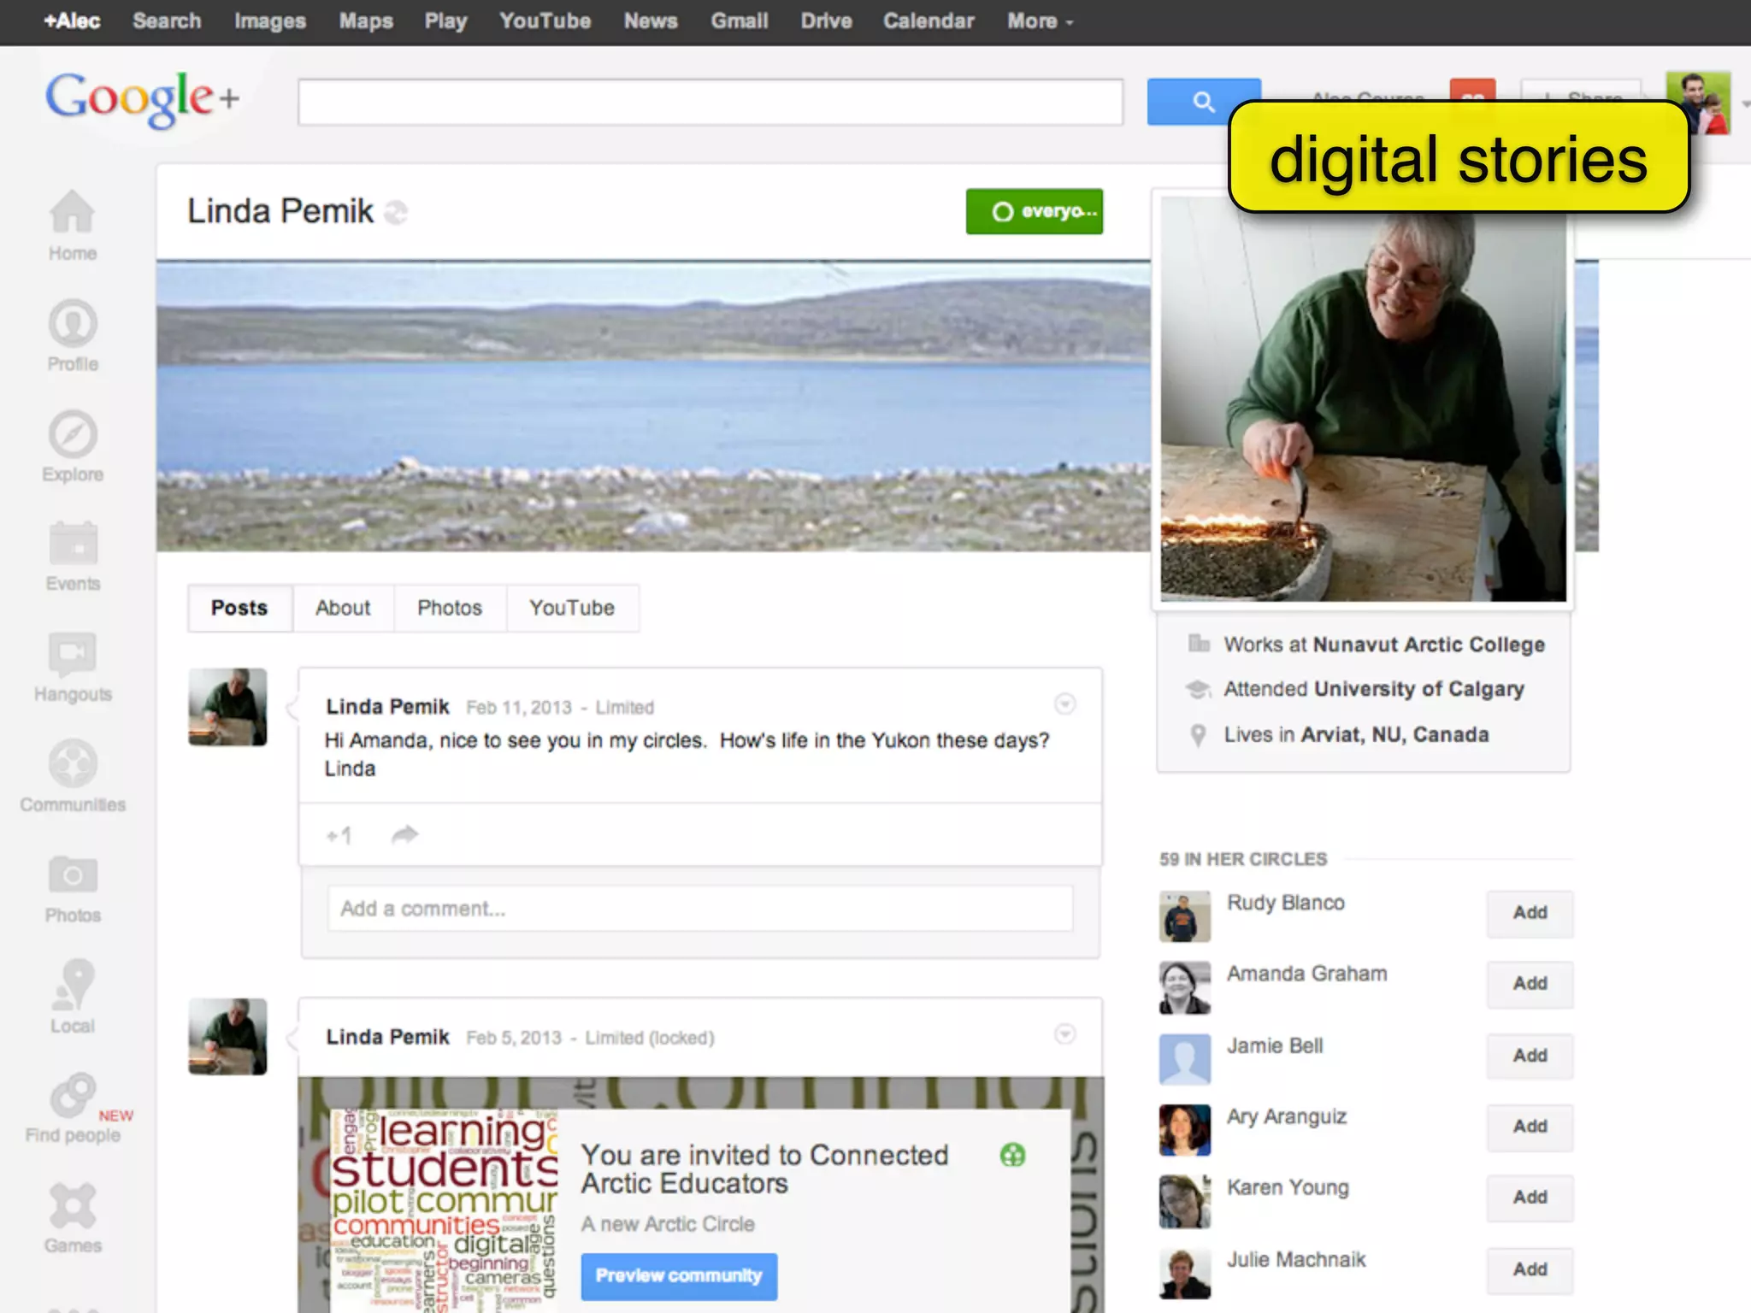Open the Home sidebar icon

72,213
